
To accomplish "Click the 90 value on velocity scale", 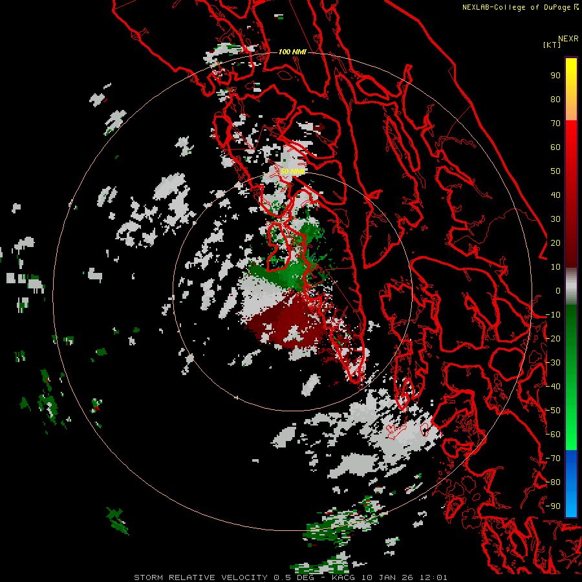I will pos(555,76).
